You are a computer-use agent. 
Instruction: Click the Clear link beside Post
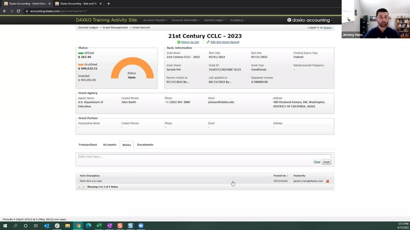(x=317, y=162)
